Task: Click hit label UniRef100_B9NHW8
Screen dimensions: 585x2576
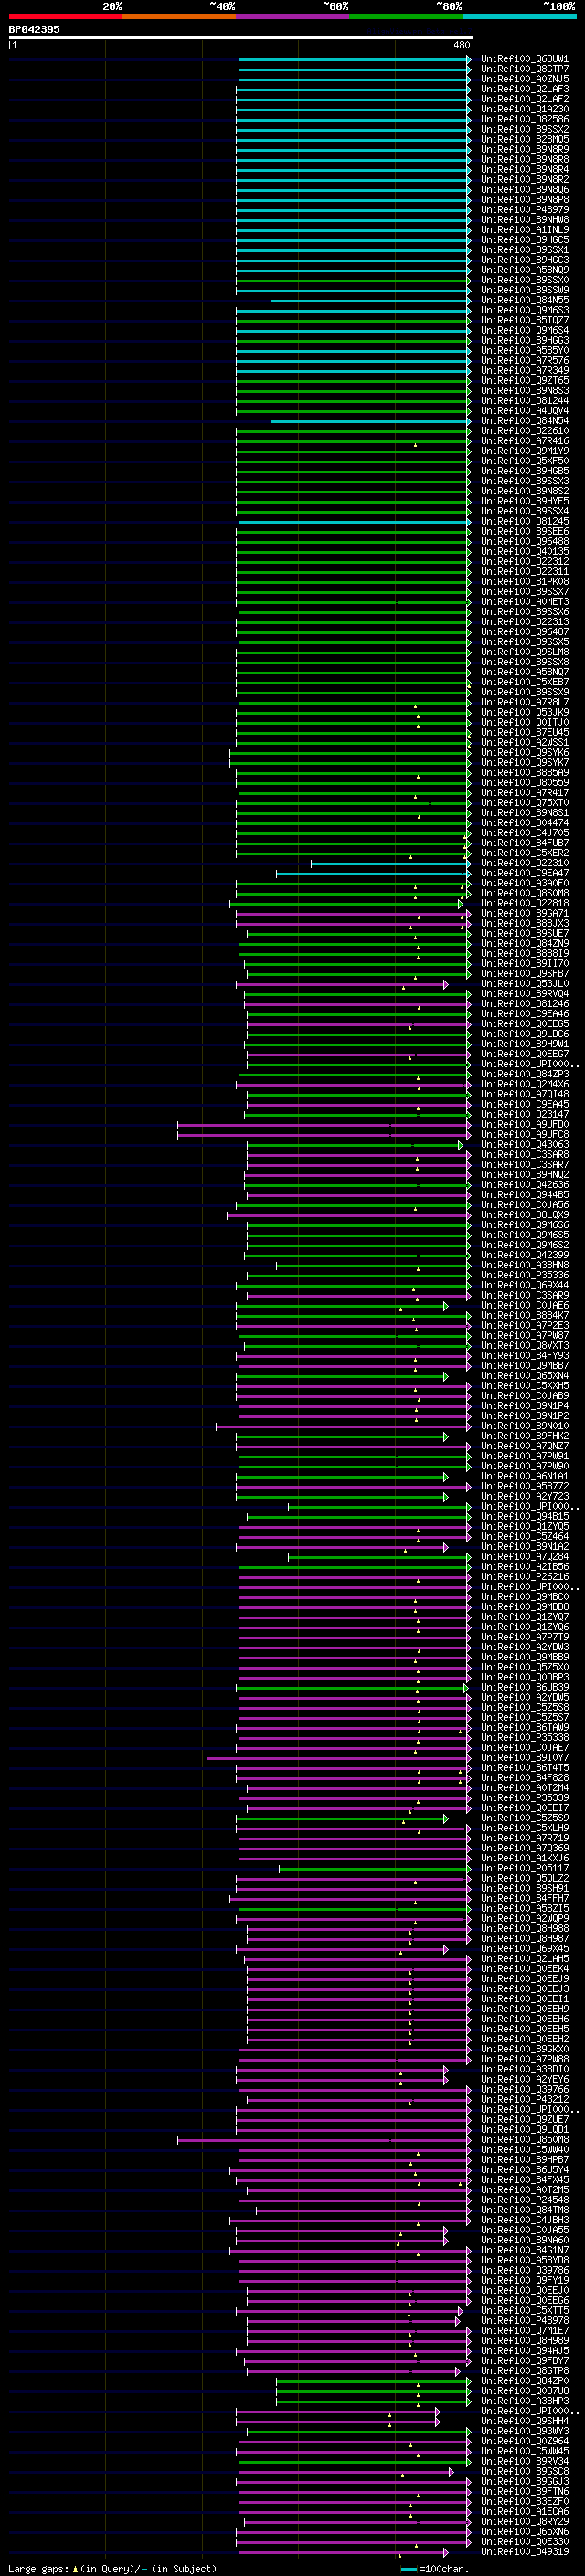Action: pos(525,220)
